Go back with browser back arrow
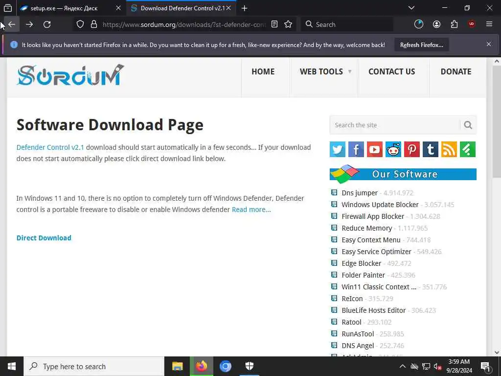 pos(12,24)
